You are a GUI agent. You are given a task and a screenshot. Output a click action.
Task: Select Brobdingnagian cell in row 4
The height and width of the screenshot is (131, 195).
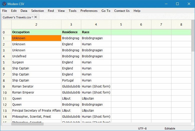coord(96,56)
